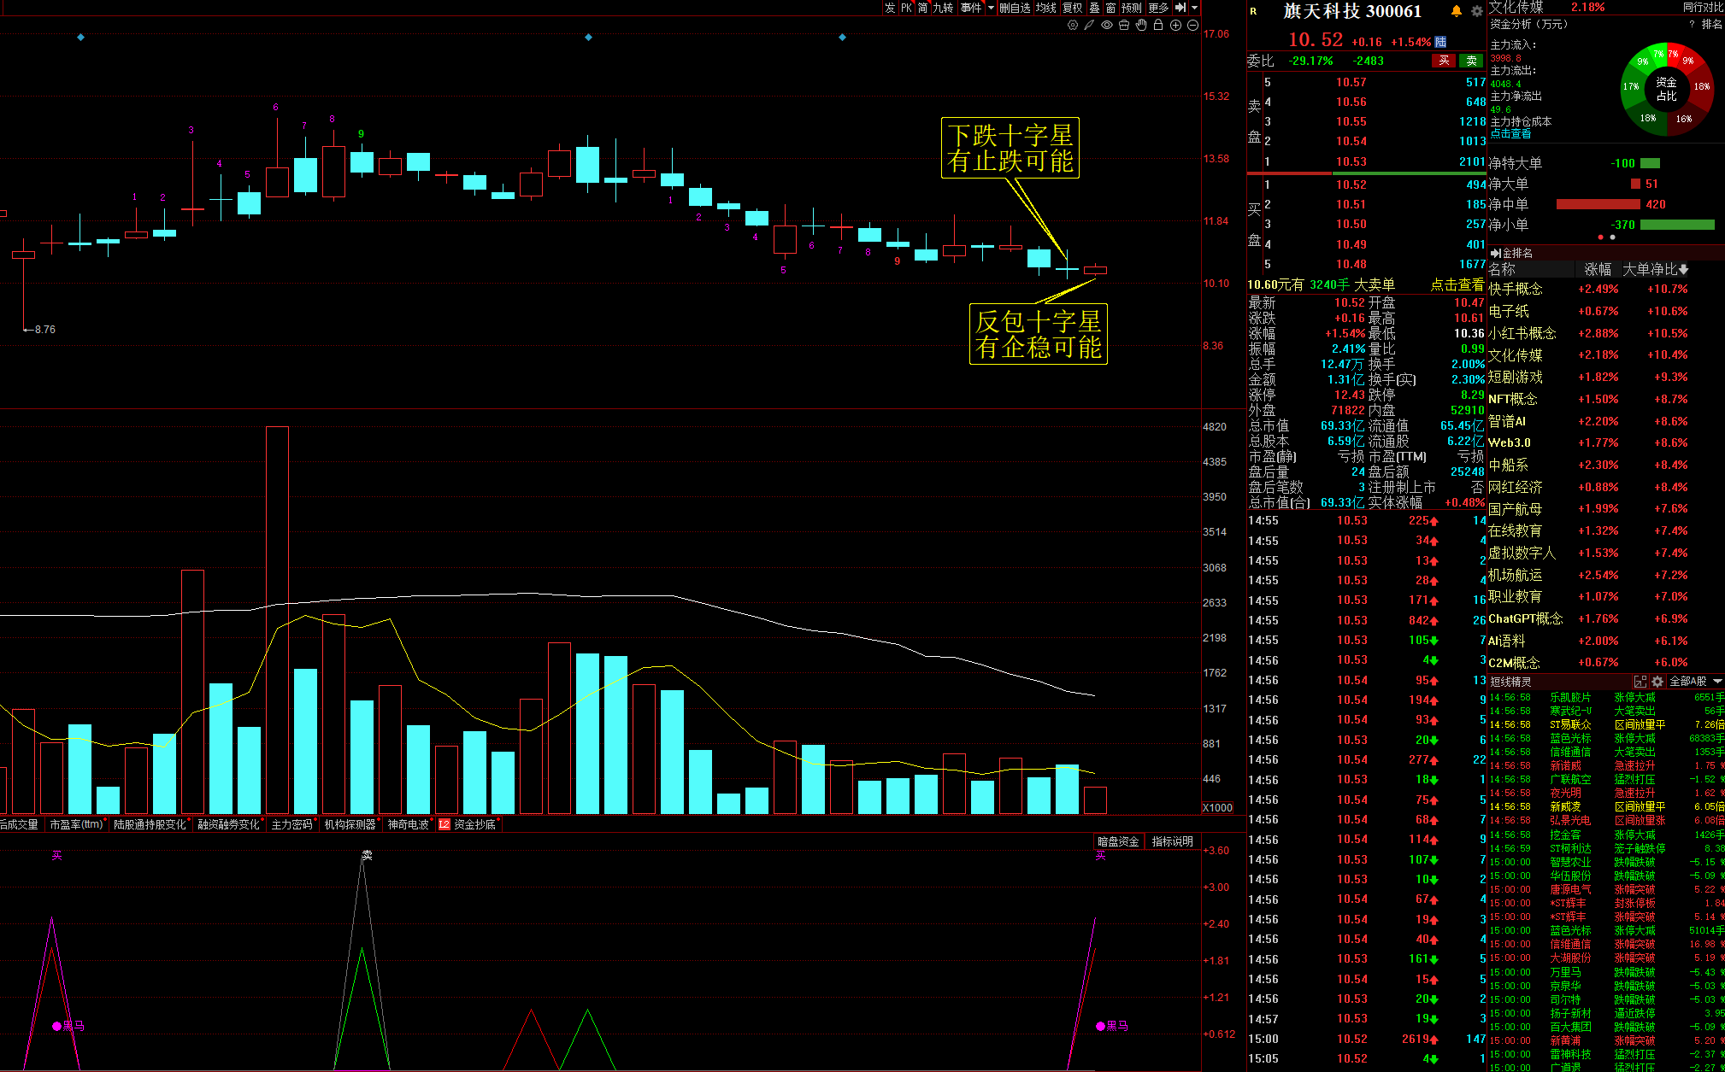1725x1072 pixels.
Task: Click the orange alert bell icon
Action: click(x=1457, y=11)
